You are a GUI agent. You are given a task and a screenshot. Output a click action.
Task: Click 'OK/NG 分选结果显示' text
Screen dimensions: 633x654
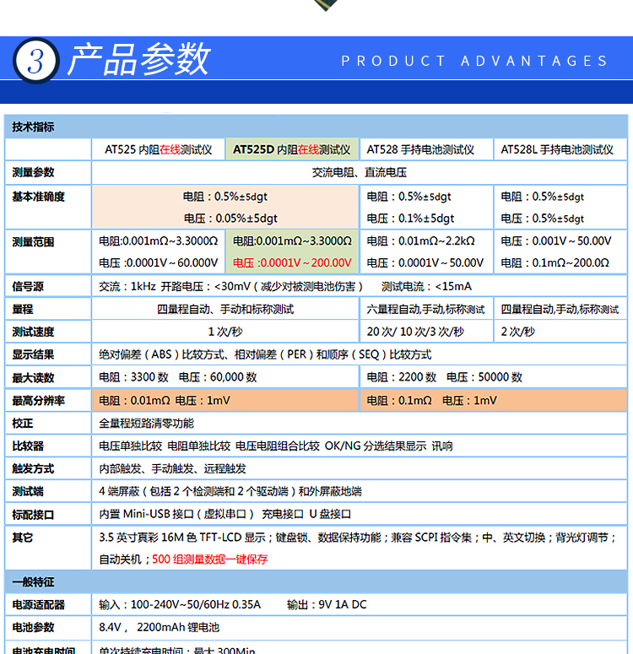[376, 446]
